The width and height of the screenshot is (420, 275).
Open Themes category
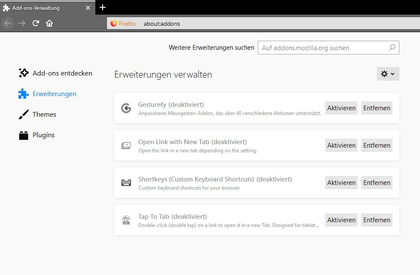pos(37,115)
